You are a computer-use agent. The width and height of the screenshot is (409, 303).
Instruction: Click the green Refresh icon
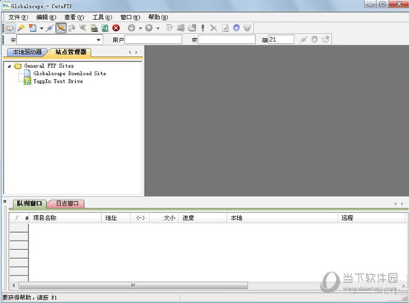point(105,28)
